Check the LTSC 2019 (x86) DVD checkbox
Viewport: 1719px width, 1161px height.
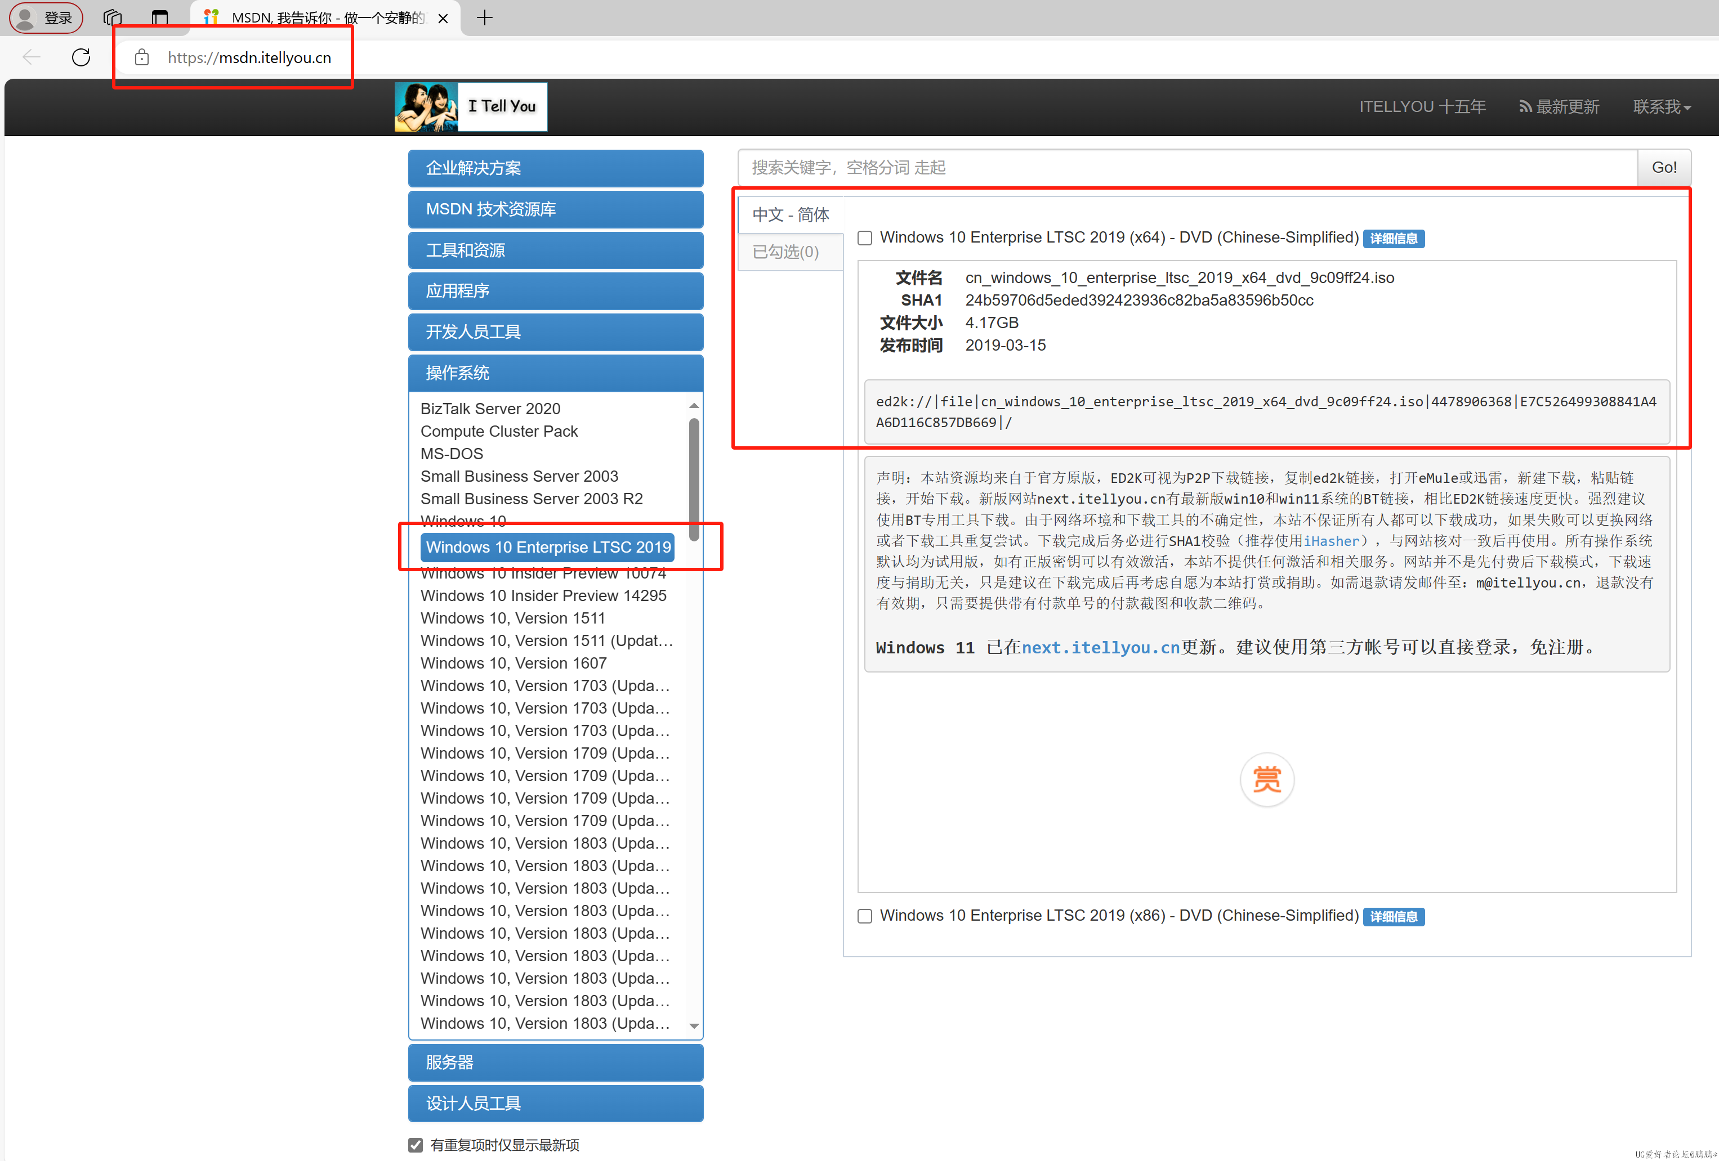click(865, 916)
